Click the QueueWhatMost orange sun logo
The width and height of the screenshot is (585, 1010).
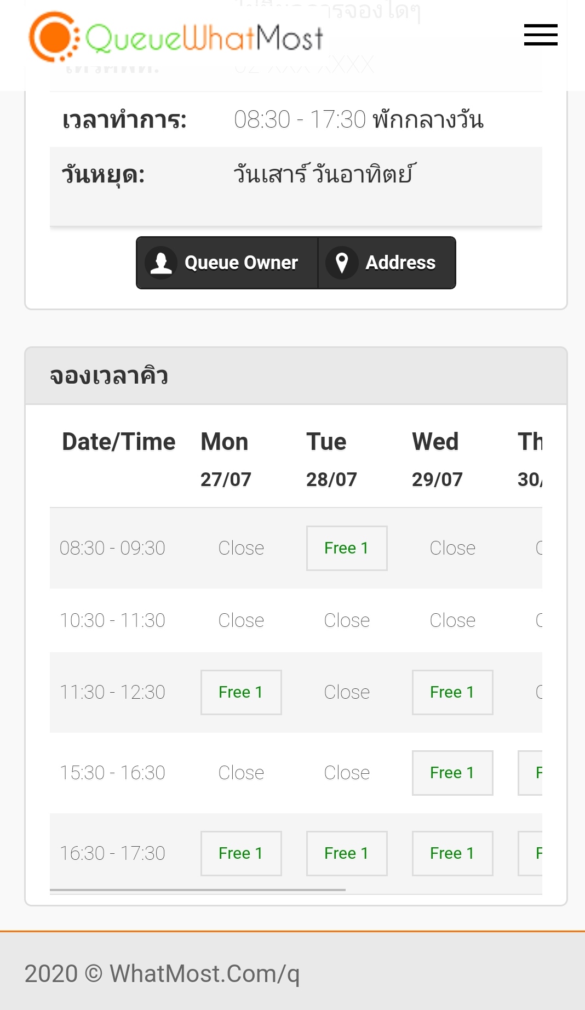point(53,37)
